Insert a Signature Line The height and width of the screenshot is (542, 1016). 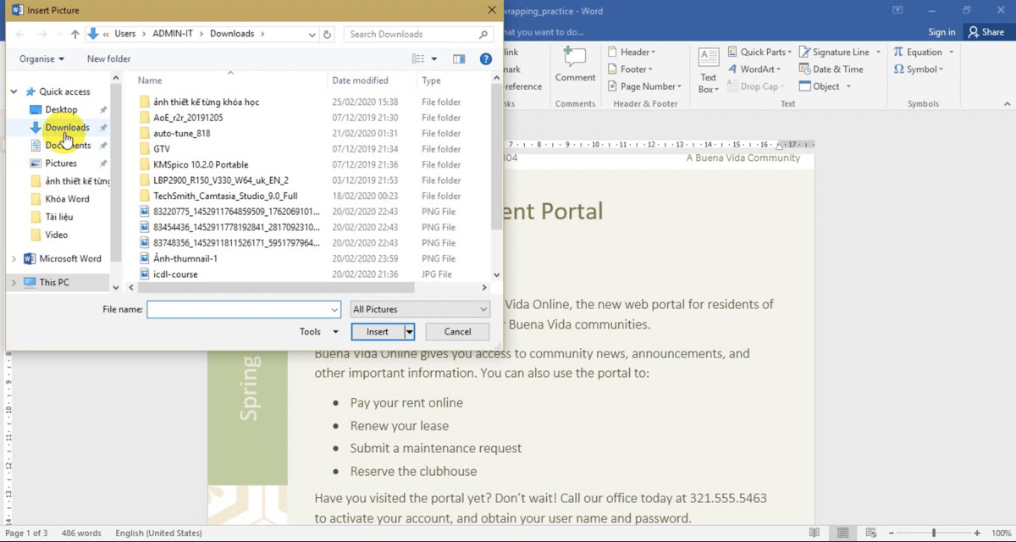click(x=839, y=52)
